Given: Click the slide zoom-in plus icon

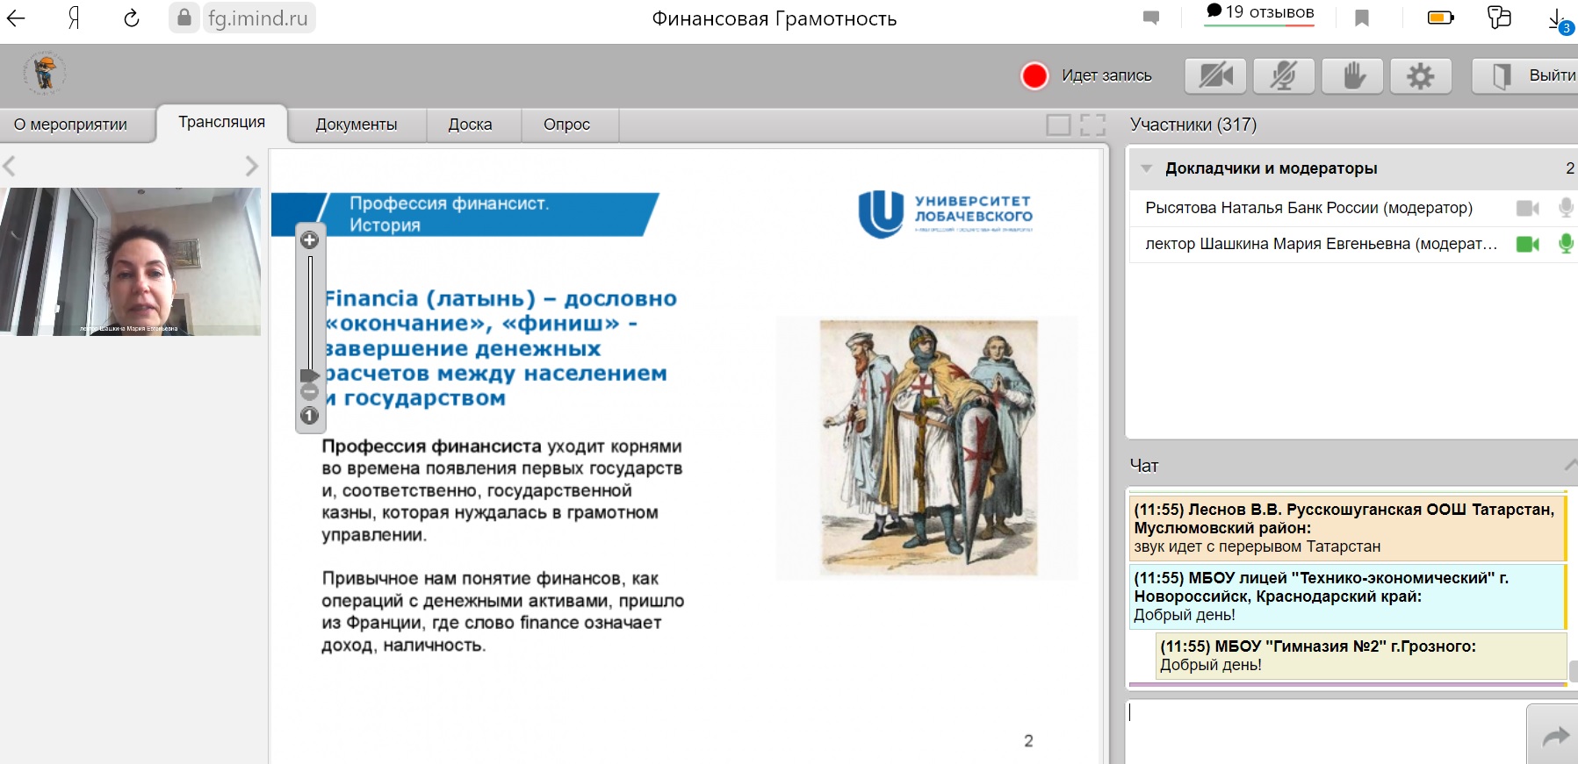Looking at the screenshot, I should [309, 240].
